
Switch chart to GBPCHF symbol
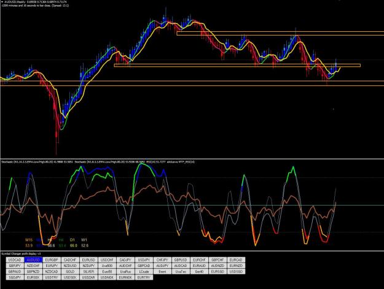click(x=217, y=260)
